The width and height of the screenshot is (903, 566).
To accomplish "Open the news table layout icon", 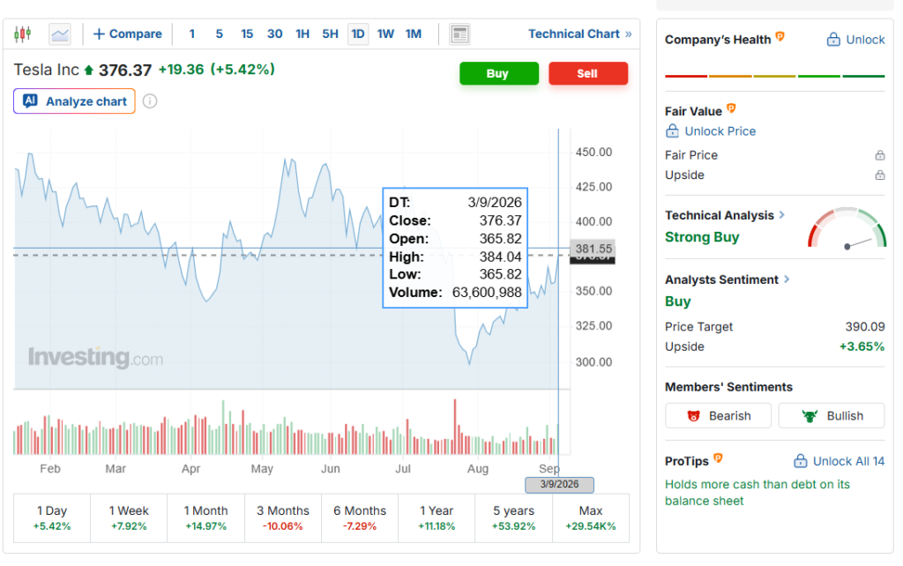I will (459, 34).
